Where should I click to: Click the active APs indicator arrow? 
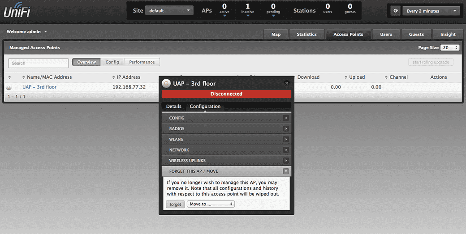pyautogui.click(x=224, y=16)
